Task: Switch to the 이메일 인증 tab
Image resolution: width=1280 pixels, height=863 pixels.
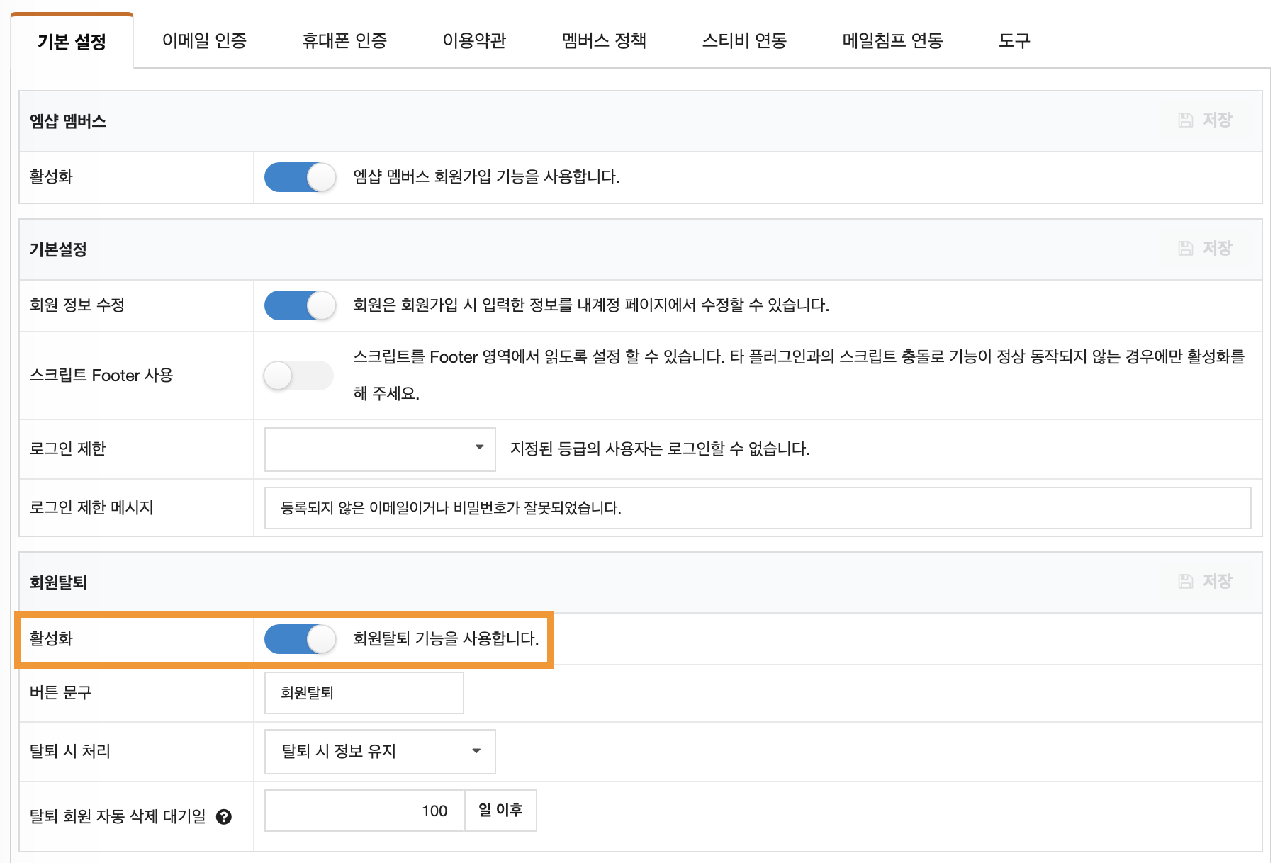Action: tap(206, 41)
